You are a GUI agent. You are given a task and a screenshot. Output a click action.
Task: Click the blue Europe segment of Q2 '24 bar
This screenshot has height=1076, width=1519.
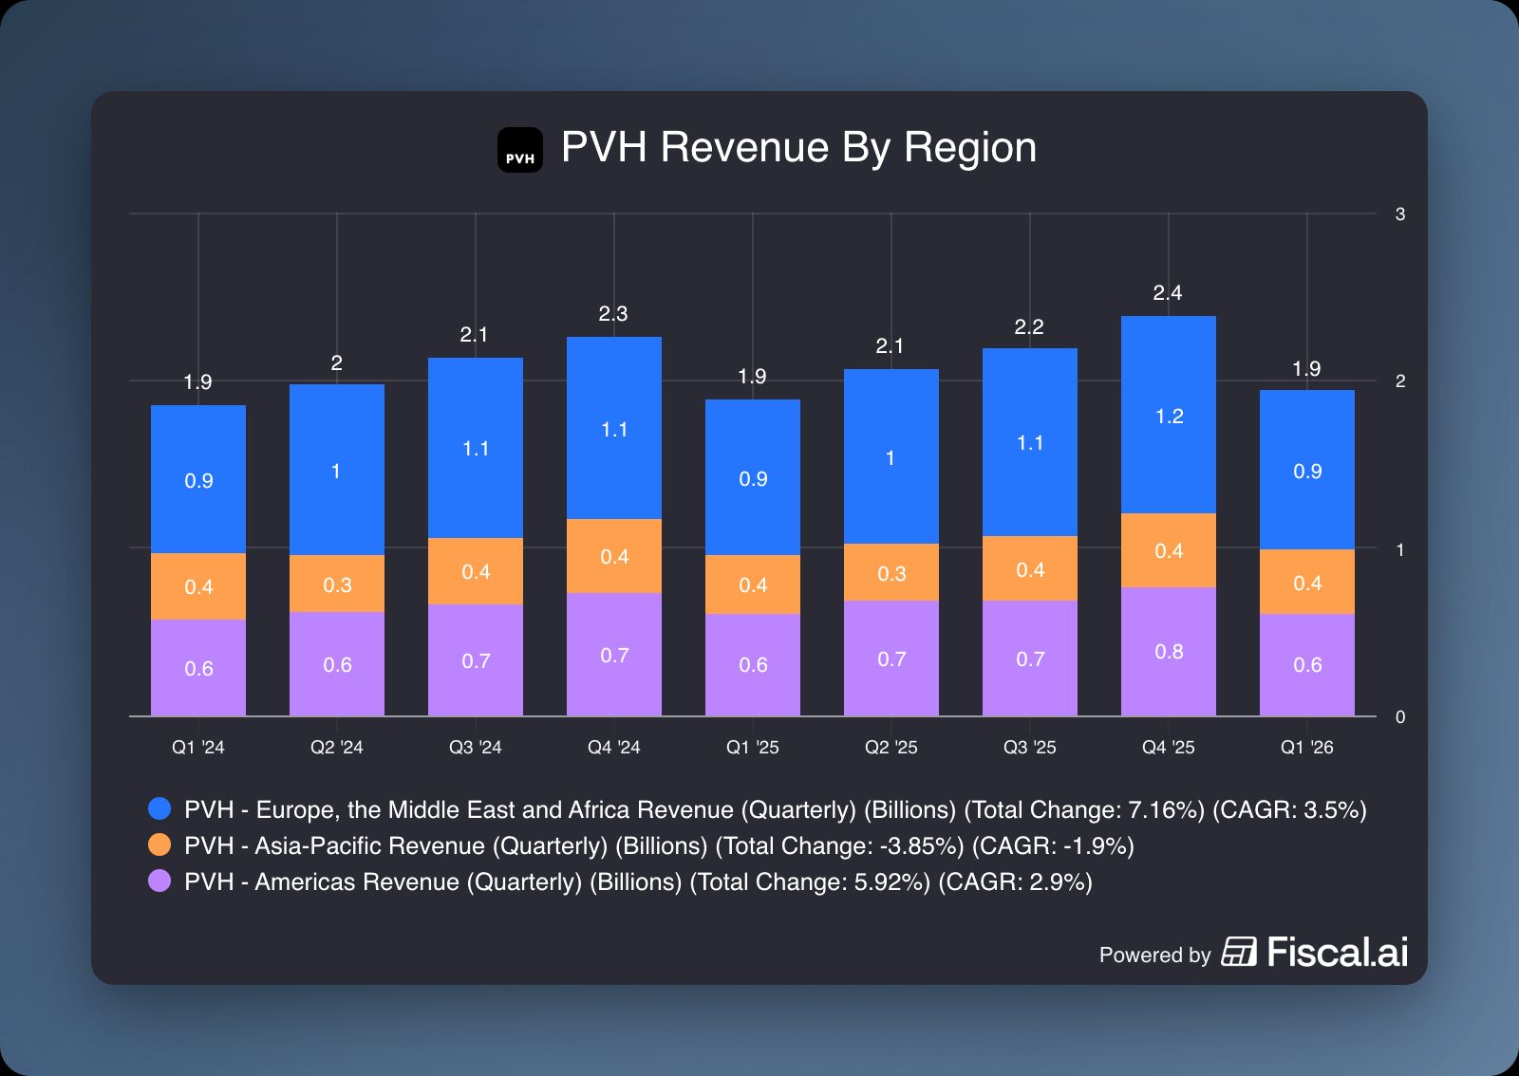(x=337, y=470)
